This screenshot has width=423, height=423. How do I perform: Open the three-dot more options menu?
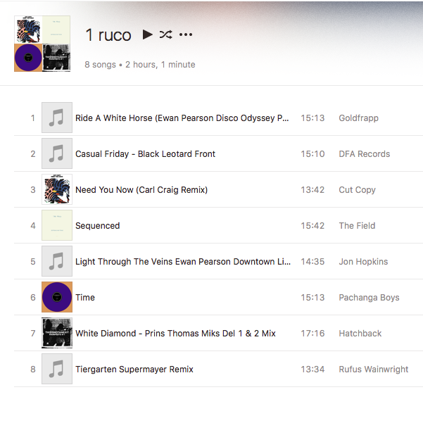186,34
